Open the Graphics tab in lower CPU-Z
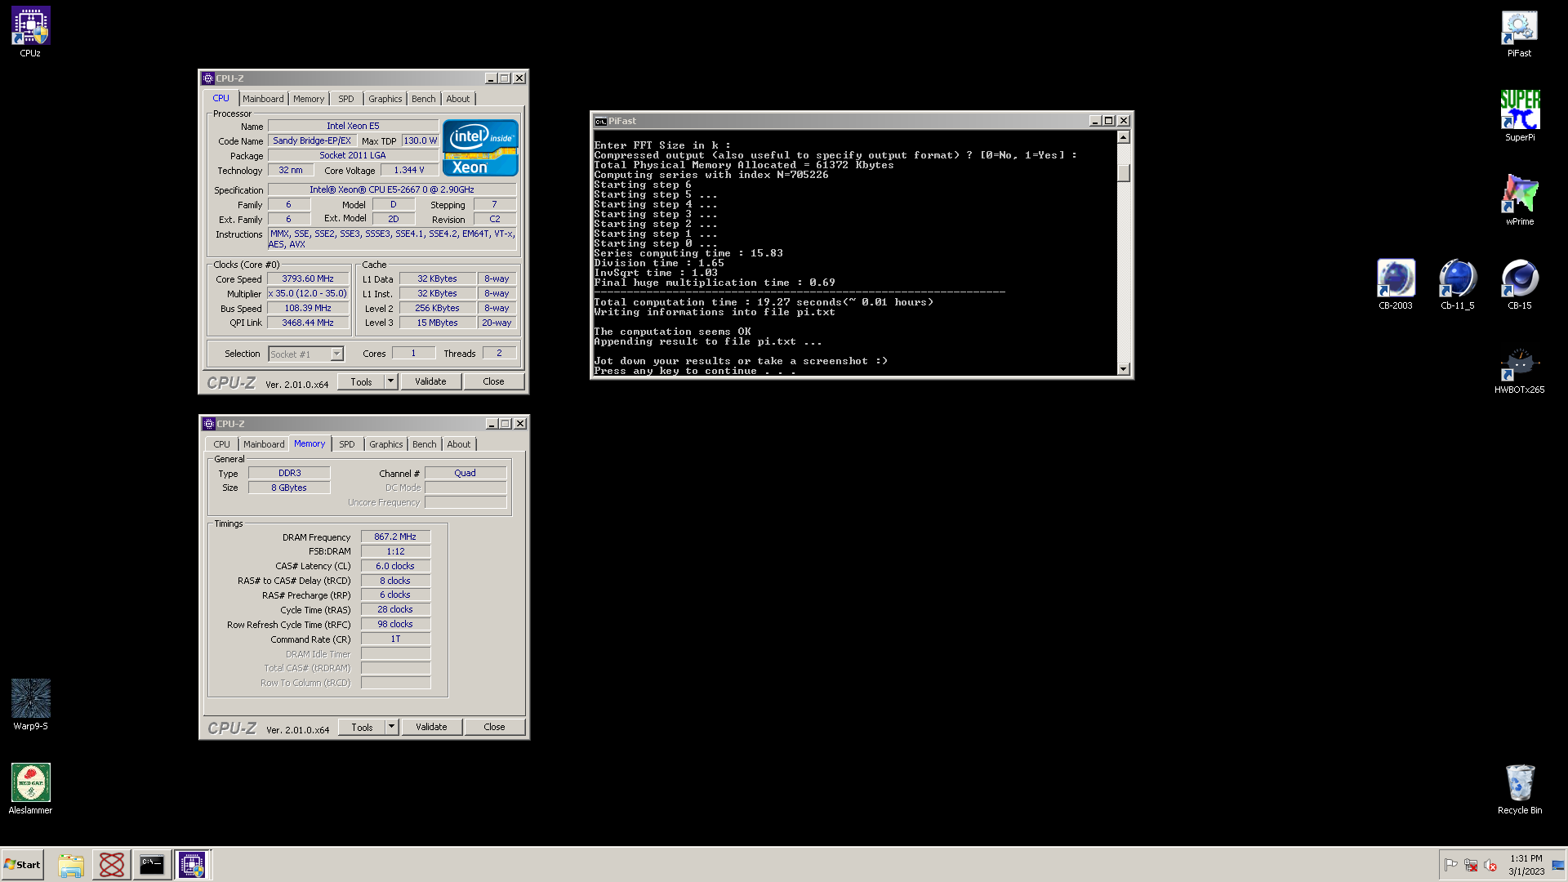The width and height of the screenshot is (1568, 882). [385, 444]
